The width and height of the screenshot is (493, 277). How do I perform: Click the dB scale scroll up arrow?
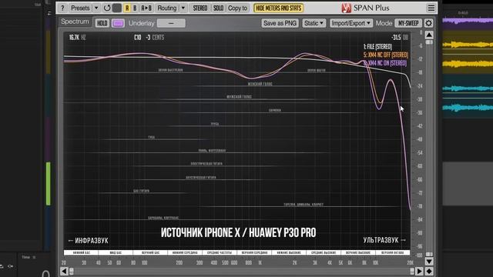pyautogui.click(x=429, y=35)
